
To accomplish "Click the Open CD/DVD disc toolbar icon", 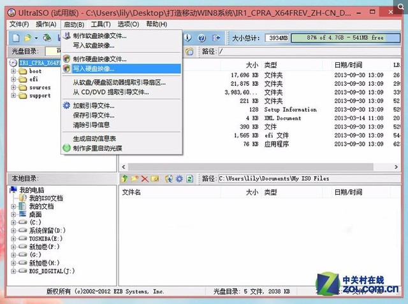I will pyautogui.click(x=47, y=38).
